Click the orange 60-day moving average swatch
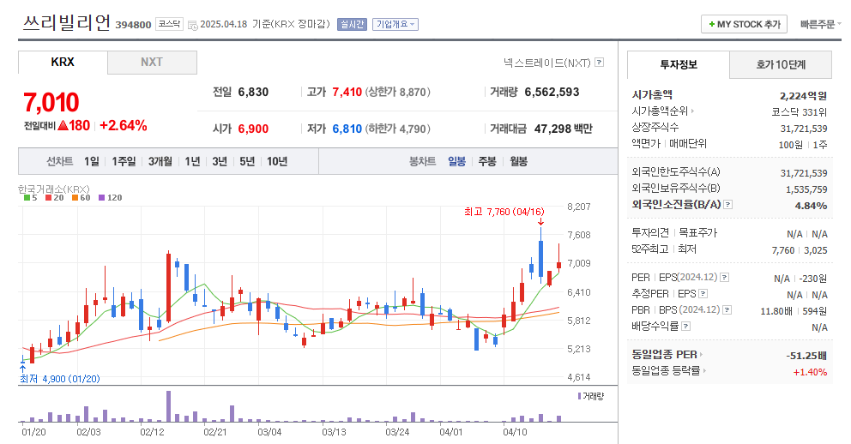This screenshot has height=444, width=851. click(x=75, y=198)
